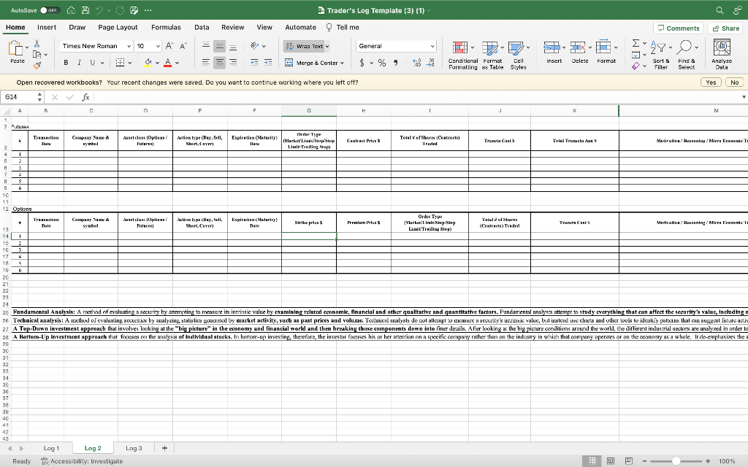Toggle Bold formatting
The image size is (748, 467).
click(66, 63)
